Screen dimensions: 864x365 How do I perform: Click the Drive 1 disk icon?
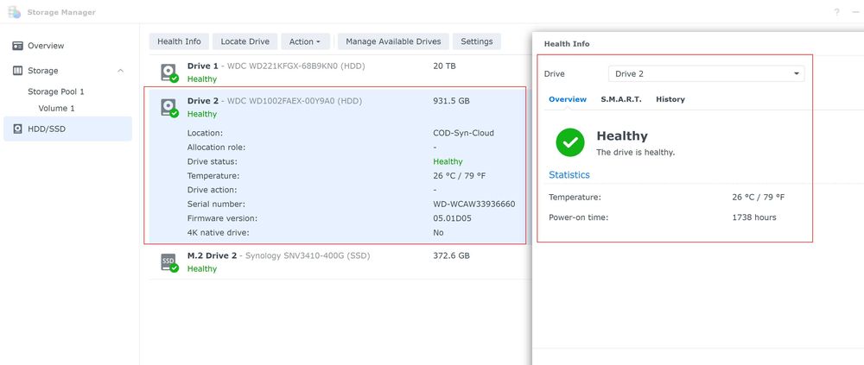coord(168,72)
